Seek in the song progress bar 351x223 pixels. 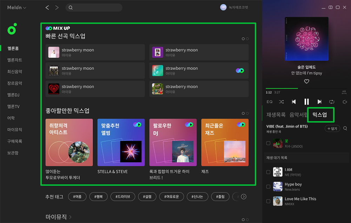click(306, 88)
